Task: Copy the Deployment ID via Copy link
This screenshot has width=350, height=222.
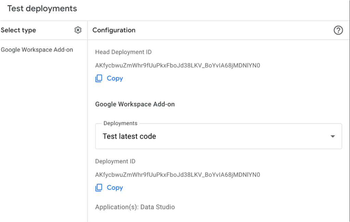Action: click(115, 188)
